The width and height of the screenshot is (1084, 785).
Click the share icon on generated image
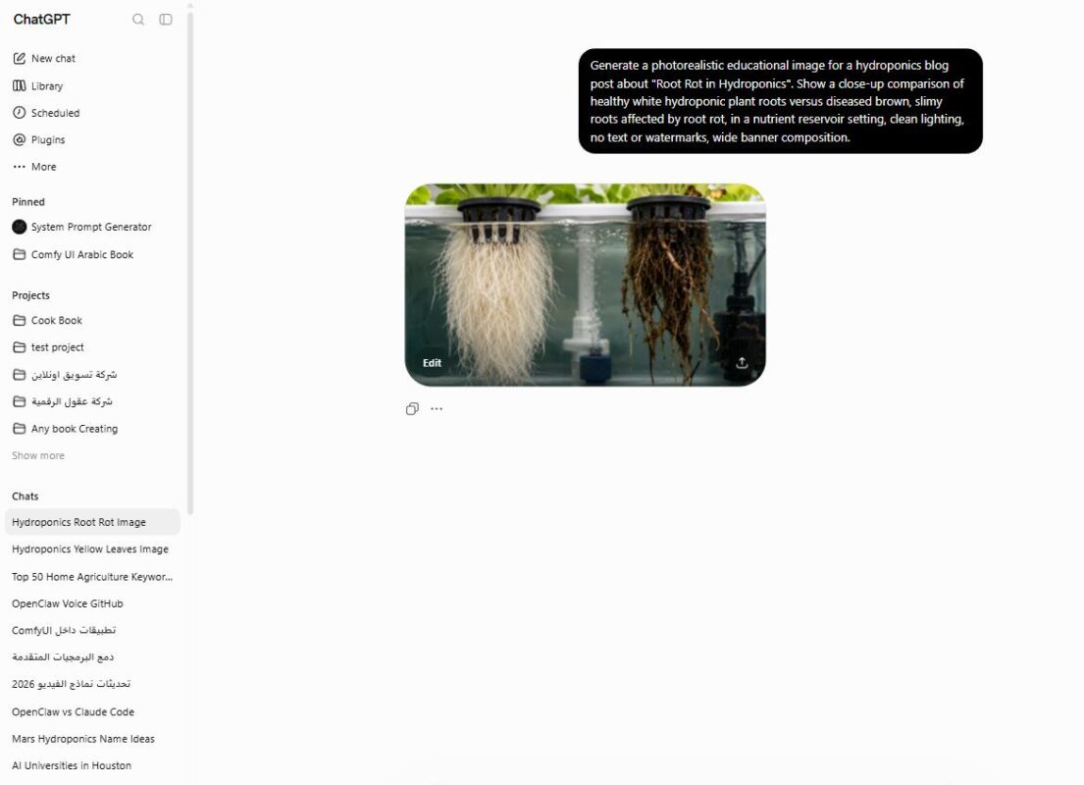pyautogui.click(x=742, y=363)
